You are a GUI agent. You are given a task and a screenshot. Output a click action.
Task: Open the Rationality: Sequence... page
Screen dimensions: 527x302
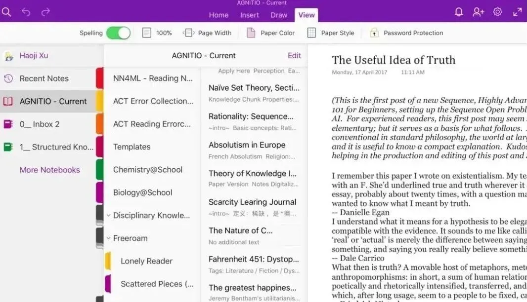click(254, 121)
